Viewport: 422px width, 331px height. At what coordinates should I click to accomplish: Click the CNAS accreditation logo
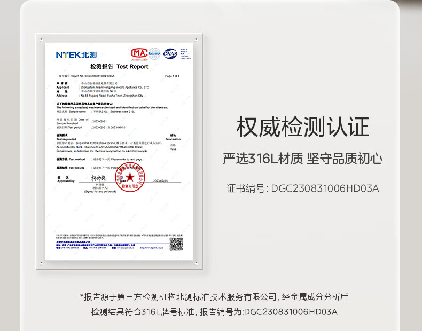pyautogui.click(x=170, y=54)
